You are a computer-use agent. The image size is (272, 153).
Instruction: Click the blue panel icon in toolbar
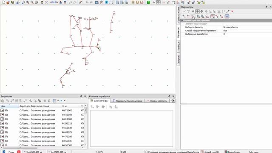[x=107, y=3]
